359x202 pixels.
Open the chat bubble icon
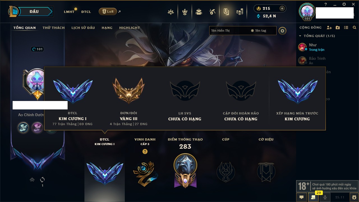click(x=302, y=197)
